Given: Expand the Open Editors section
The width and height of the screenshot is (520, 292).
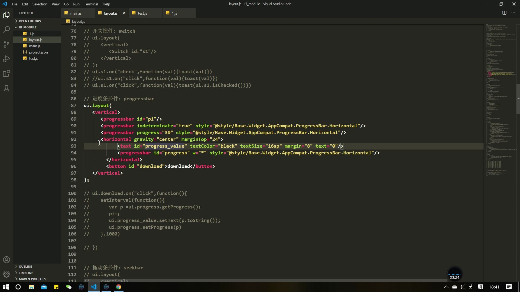Looking at the screenshot, I should (30, 21).
